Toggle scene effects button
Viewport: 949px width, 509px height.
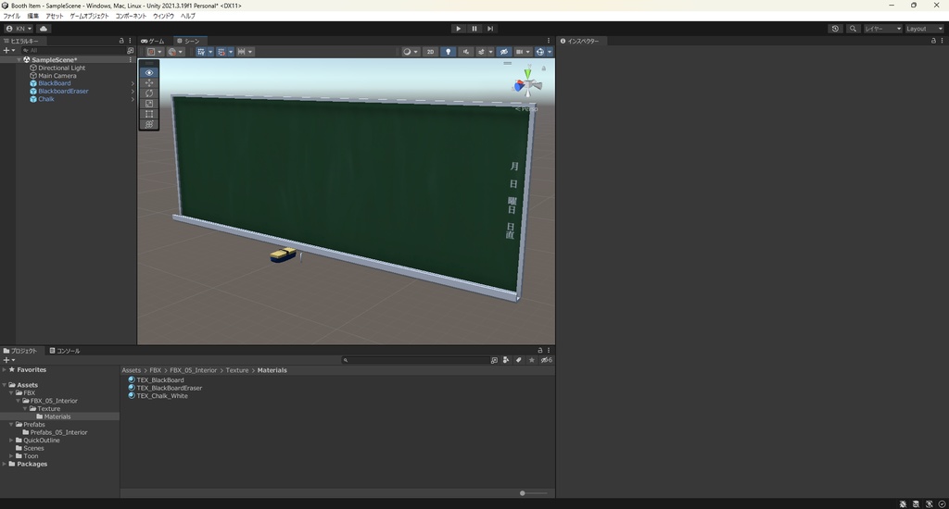click(481, 52)
